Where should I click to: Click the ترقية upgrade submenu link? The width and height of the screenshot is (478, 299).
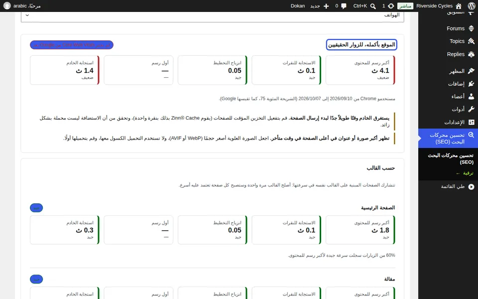(465, 173)
